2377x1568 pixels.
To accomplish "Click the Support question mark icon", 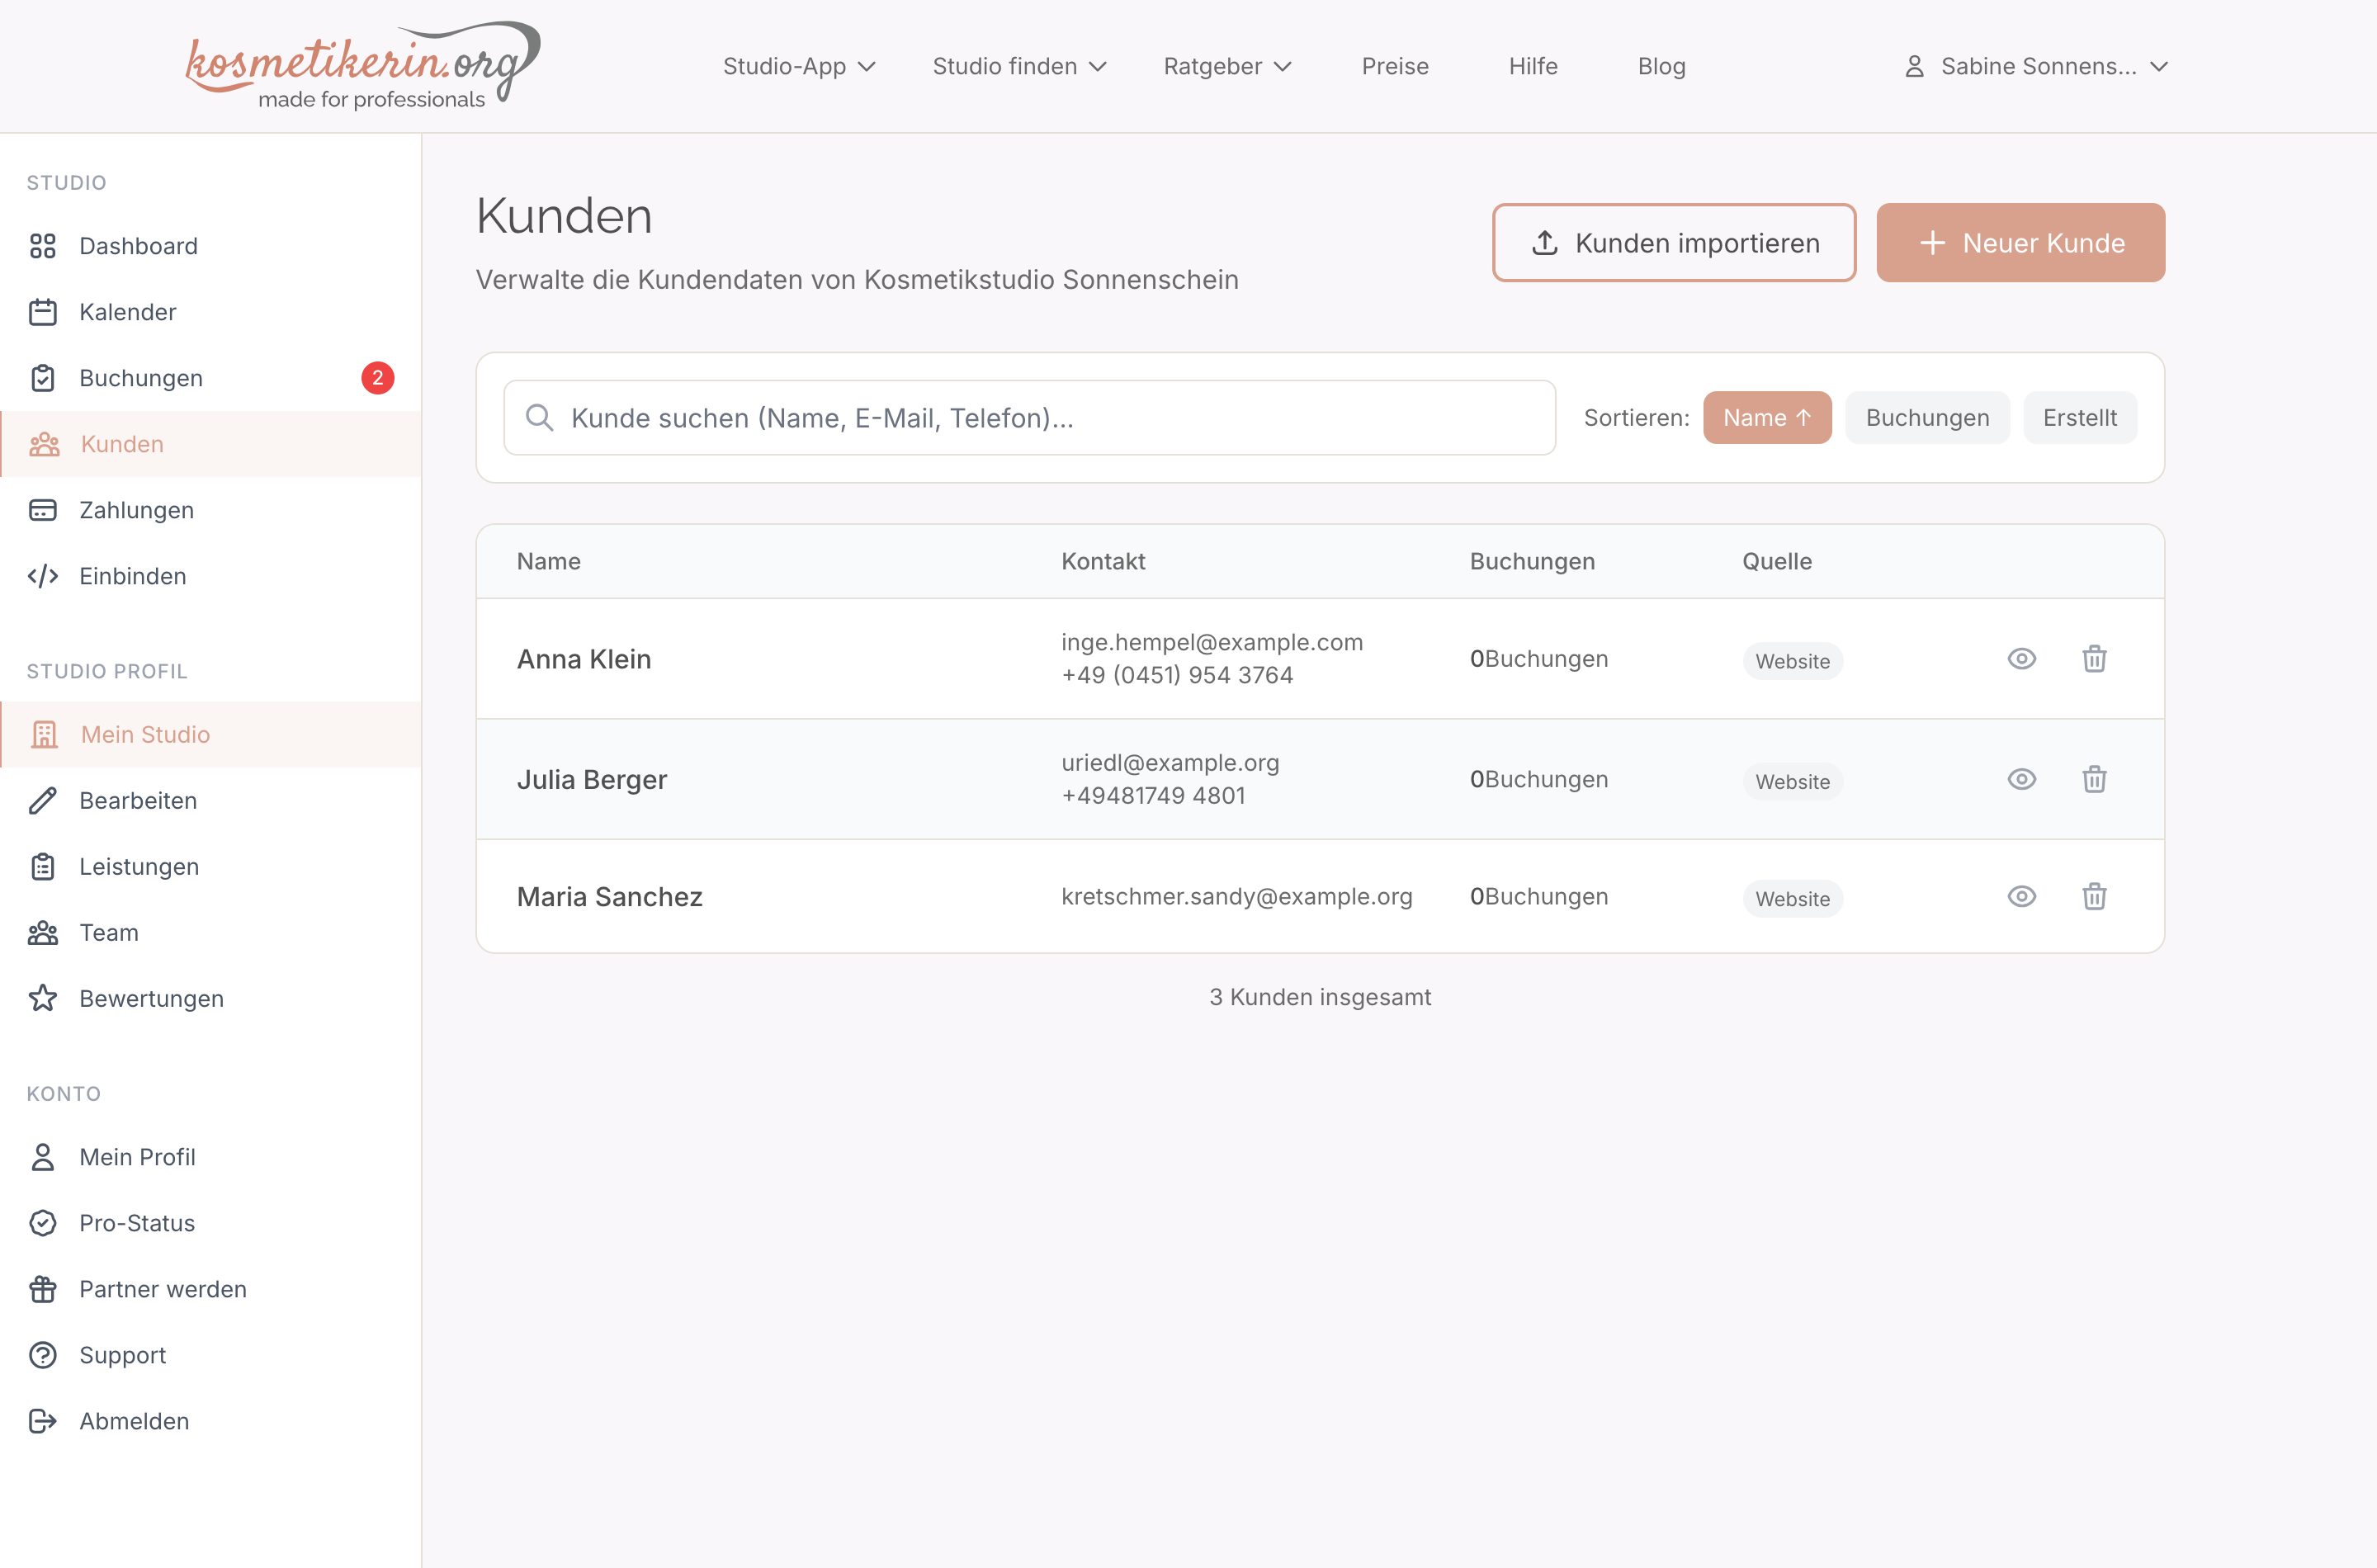I will (x=43, y=1355).
